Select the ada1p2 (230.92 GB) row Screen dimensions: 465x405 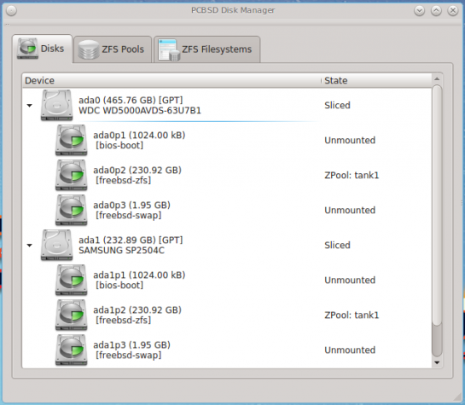pos(227,315)
